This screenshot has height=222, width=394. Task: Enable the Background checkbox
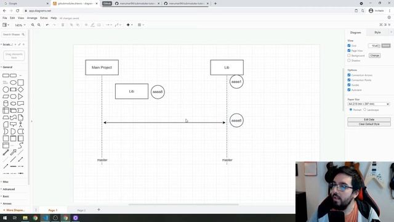[x=349, y=55]
